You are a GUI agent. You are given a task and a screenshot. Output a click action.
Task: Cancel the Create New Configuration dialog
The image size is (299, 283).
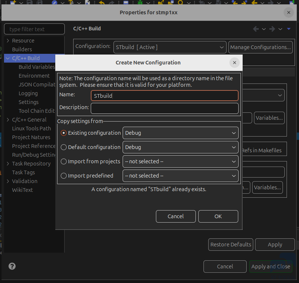tap(176, 216)
